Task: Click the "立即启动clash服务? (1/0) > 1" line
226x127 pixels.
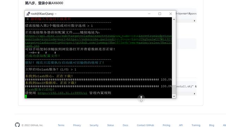Action: (x=50, y=69)
